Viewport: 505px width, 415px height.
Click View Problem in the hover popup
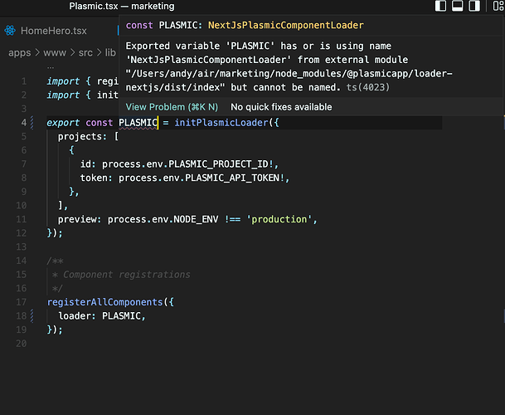click(x=172, y=106)
